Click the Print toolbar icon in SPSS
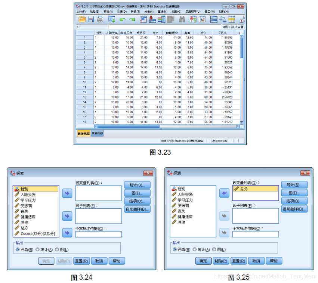This screenshot has width=318, height=283. point(100,19)
